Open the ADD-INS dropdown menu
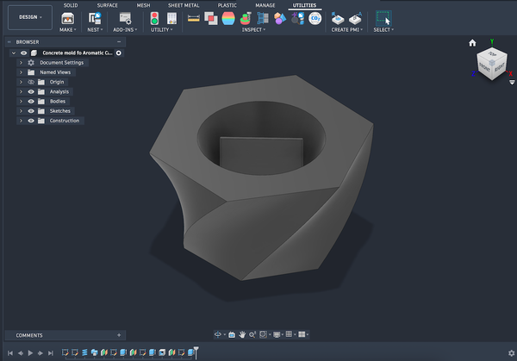The image size is (517, 361). pyautogui.click(x=125, y=29)
